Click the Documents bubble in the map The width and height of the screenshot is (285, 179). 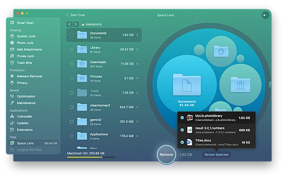point(187,85)
